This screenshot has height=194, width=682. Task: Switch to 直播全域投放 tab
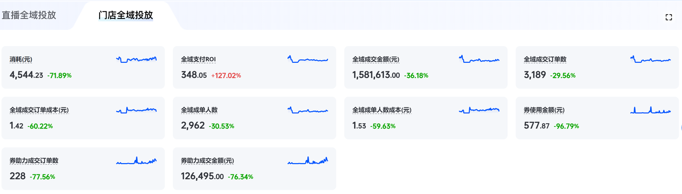click(29, 15)
